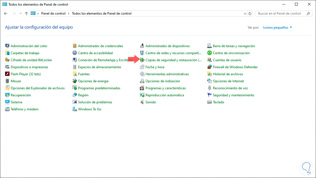Open the Mouse settings icon
The image size is (316, 178).
[7, 81]
